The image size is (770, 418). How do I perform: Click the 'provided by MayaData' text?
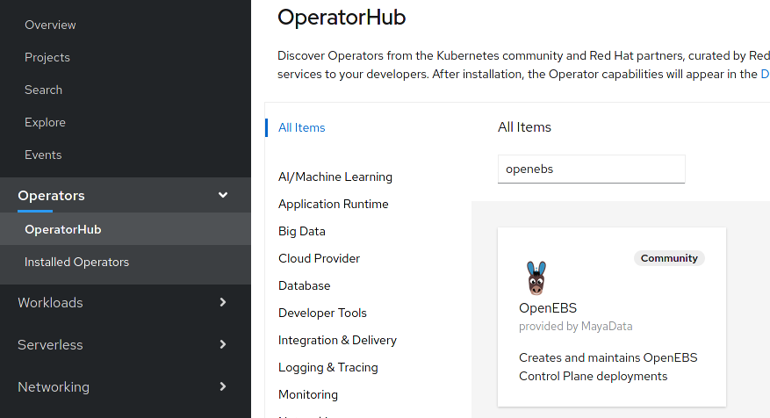point(576,326)
